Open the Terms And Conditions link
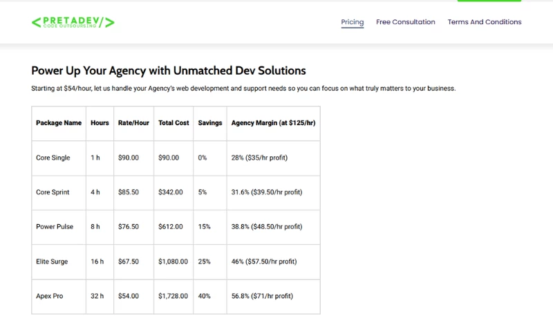This screenshot has height=332, width=553. click(x=485, y=22)
